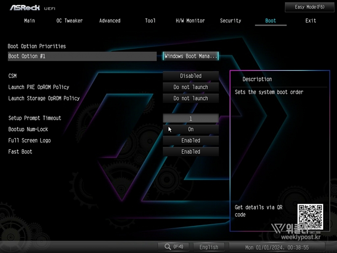Switch to Easy Mode (F6)
Image resolution: width=337 pixels, height=253 pixels.
pos(310,7)
